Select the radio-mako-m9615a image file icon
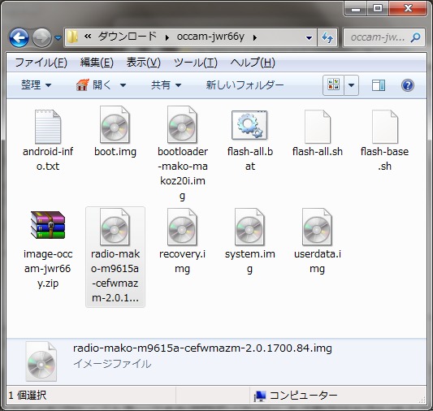Image resolution: width=433 pixels, height=411 pixels. pyautogui.click(x=115, y=227)
